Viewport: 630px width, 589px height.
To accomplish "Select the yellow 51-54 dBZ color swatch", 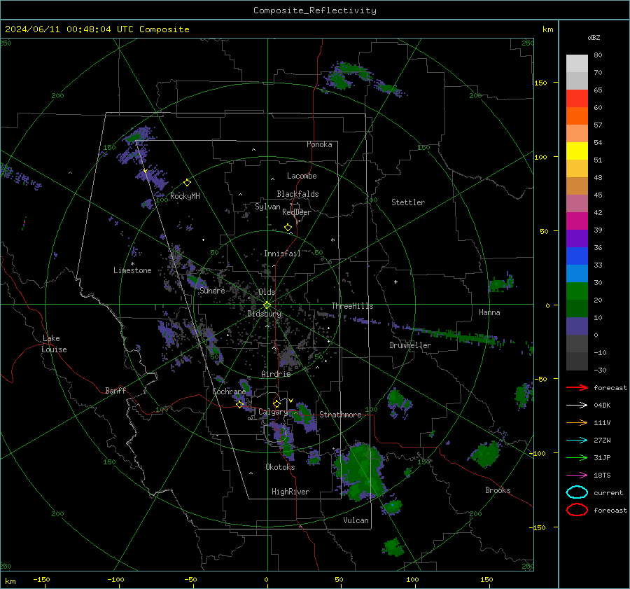I will tap(577, 151).
